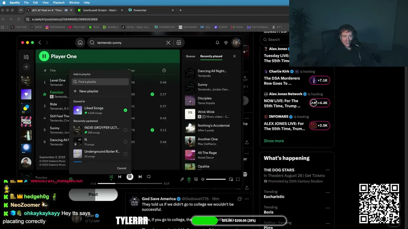The image size is (408, 229).
Task: Open Connect to a device
Action: point(196,179)
